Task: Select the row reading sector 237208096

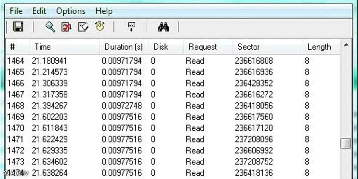Action: [119, 139]
